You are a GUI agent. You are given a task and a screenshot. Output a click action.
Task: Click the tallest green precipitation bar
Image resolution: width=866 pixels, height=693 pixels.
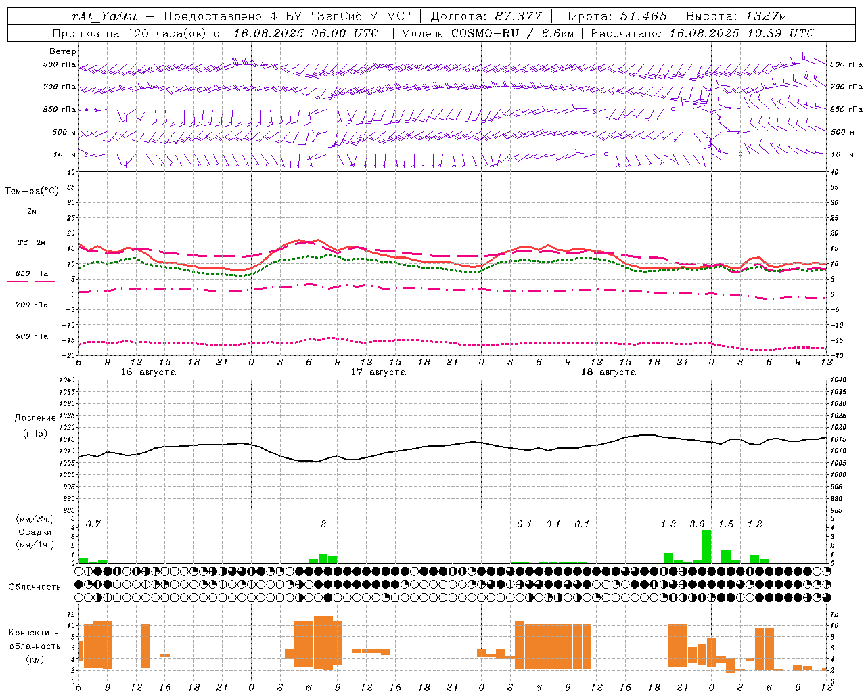point(706,546)
